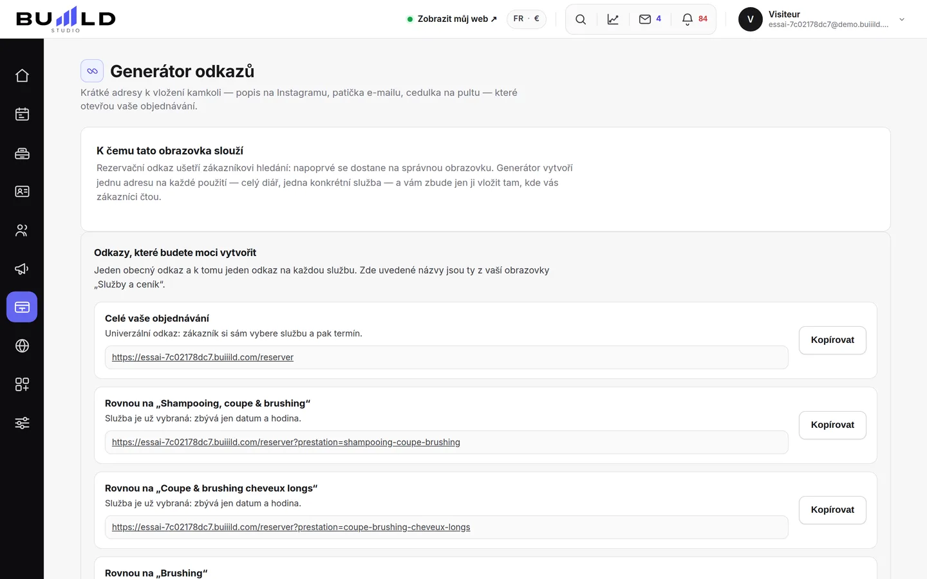Click the Celé vaše objednávání card title
This screenshot has width=927, height=579.
(x=157, y=318)
